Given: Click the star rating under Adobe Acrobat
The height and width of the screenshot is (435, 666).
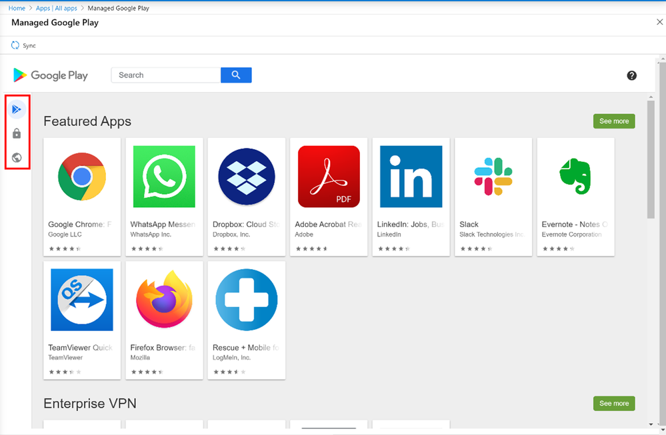Looking at the screenshot, I should pyautogui.click(x=312, y=248).
